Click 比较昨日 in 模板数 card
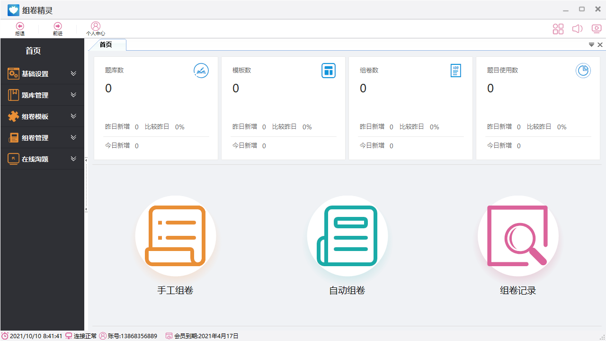The height and width of the screenshot is (341, 606). coord(285,126)
